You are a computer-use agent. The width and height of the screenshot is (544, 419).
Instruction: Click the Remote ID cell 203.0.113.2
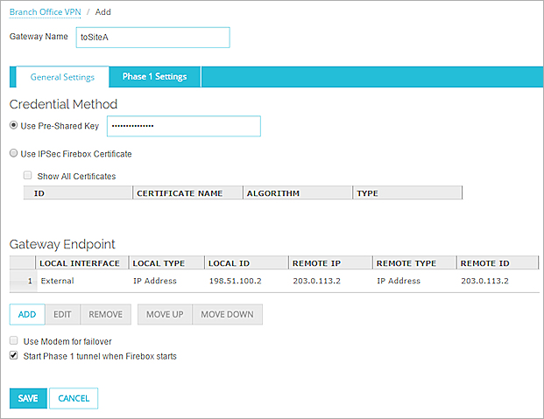(x=485, y=281)
